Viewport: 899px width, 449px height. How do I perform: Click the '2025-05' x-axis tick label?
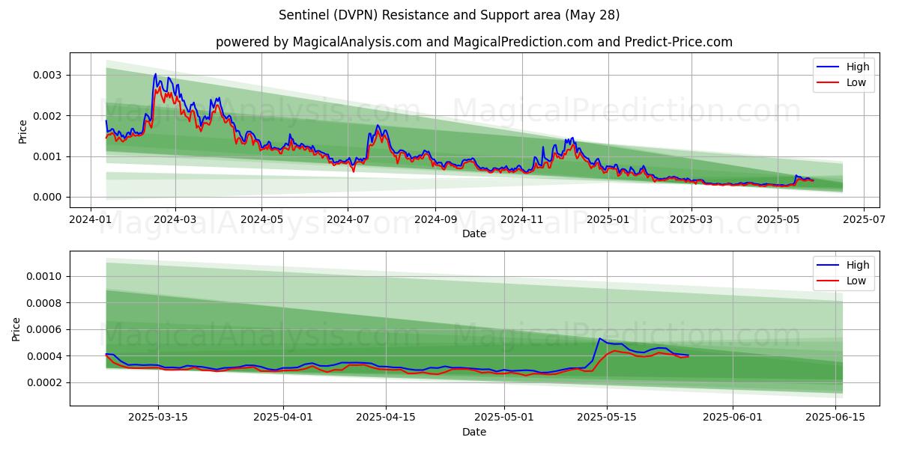pos(777,219)
